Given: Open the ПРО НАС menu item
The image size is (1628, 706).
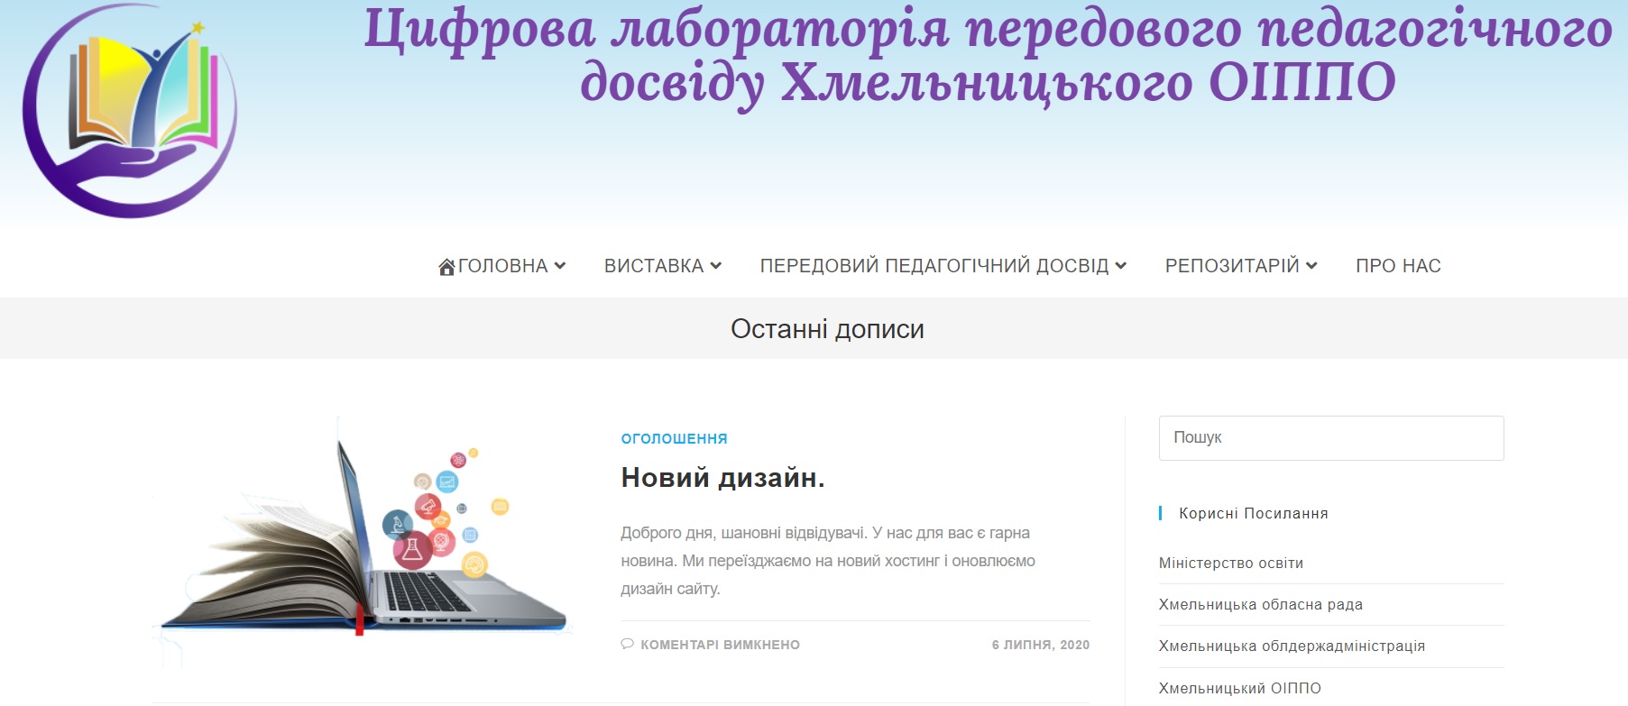Looking at the screenshot, I should coord(1398,266).
